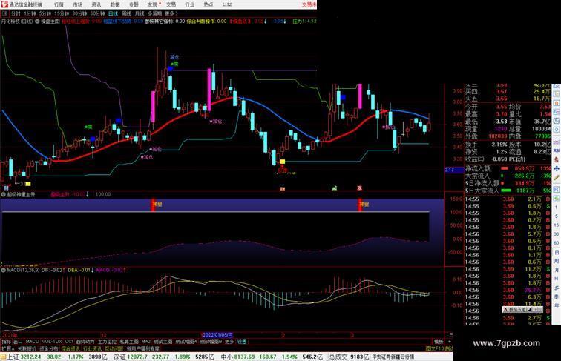Select 季 quarterly shortcut in right sidebar
Viewport: 561px width, 361px height.
coord(557,297)
